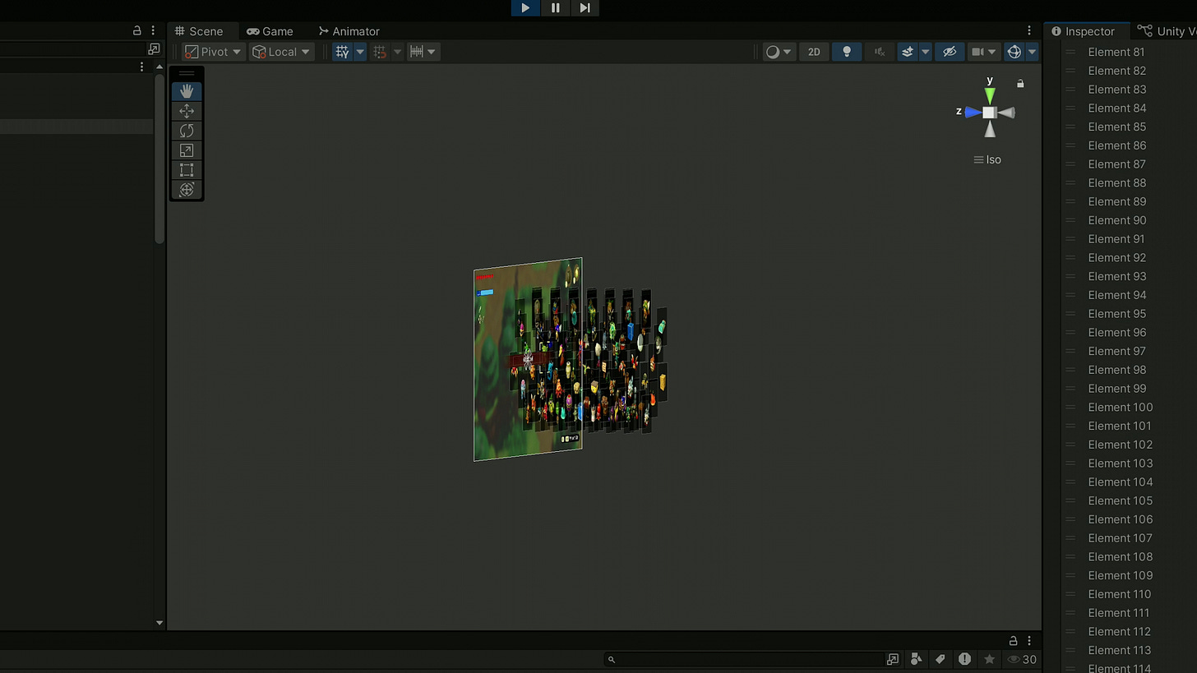Open the Pivot handle position dropdown

pyautogui.click(x=214, y=52)
